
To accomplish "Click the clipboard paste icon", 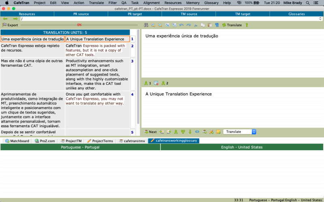I will pos(210,25).
